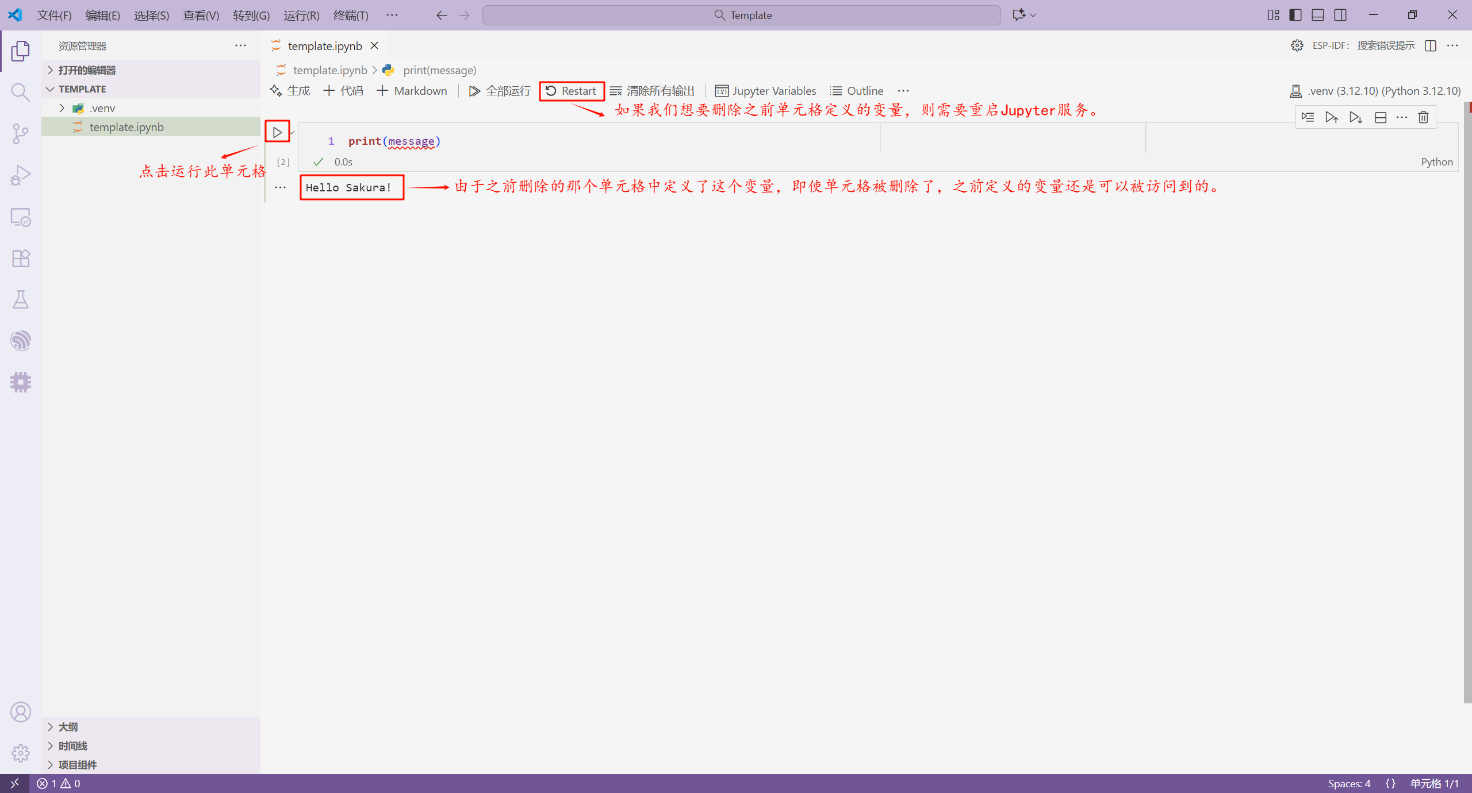Click Restart kernel button
Screen dimensions: 1472x793
pos(571,91)
